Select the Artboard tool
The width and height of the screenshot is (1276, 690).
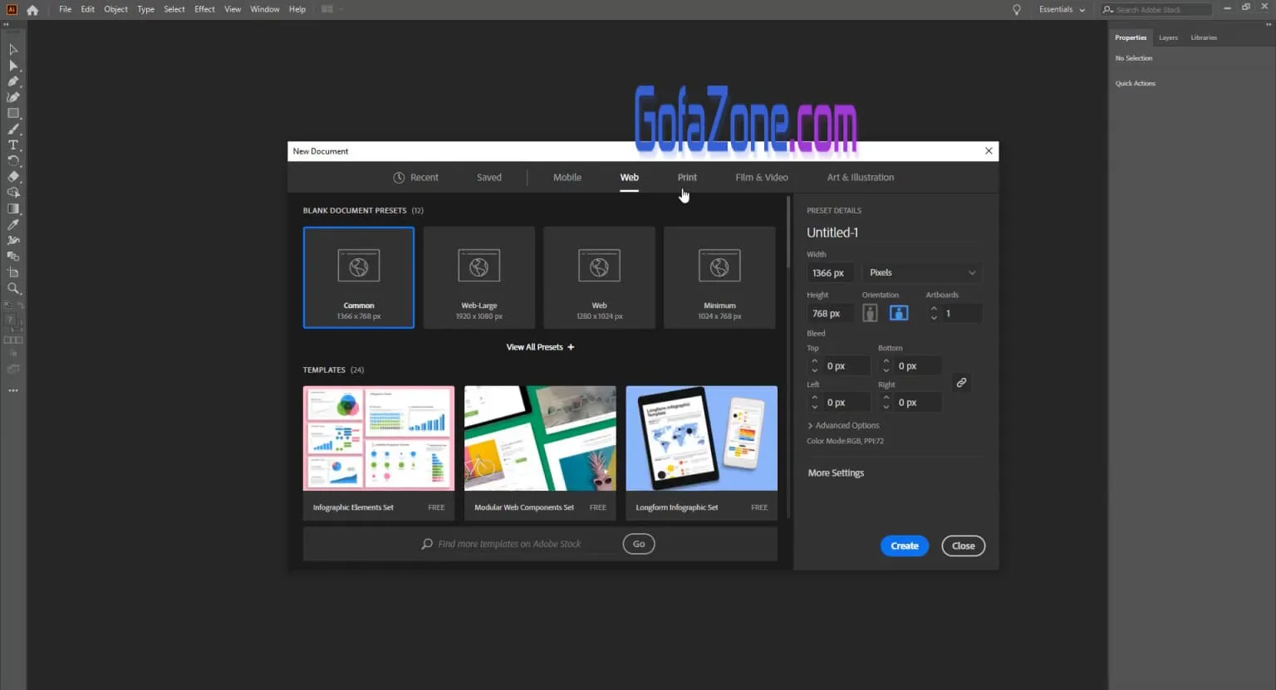pyautogui.click(x=13, y=272)
